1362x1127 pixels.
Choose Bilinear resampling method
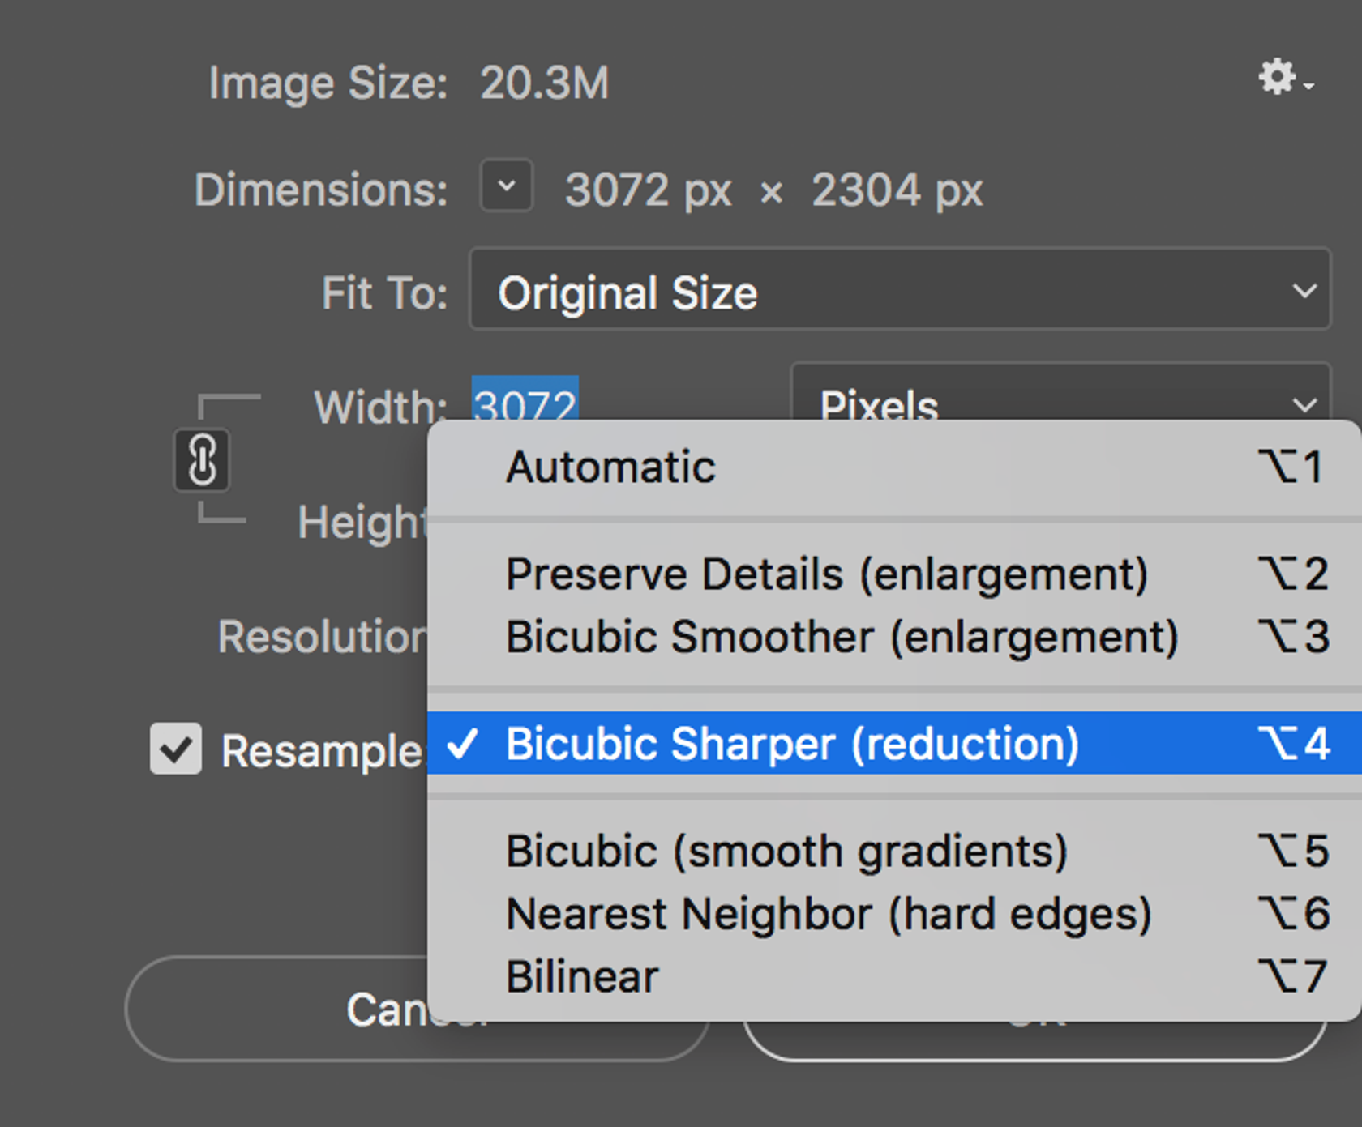click(582, 976)
